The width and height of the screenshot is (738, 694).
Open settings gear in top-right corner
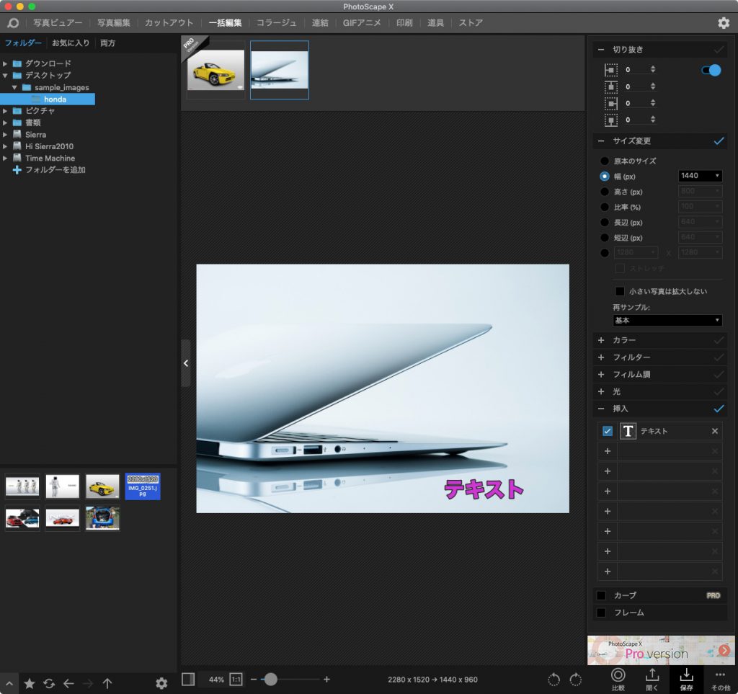[724, 23]
